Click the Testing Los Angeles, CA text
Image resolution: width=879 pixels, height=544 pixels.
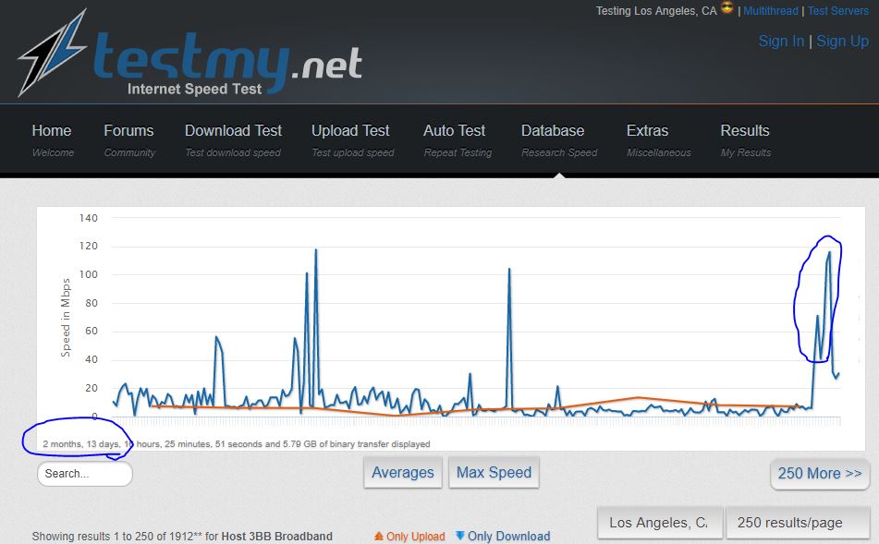click(656, 11)
